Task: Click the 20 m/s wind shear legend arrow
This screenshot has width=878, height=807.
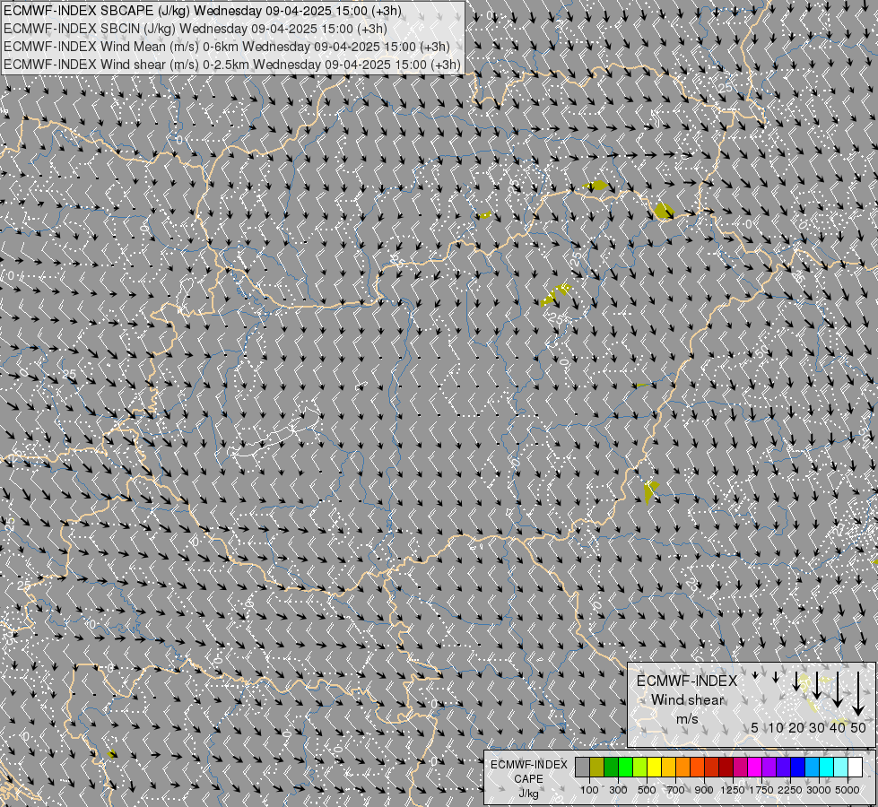Action: pos(796,681)
